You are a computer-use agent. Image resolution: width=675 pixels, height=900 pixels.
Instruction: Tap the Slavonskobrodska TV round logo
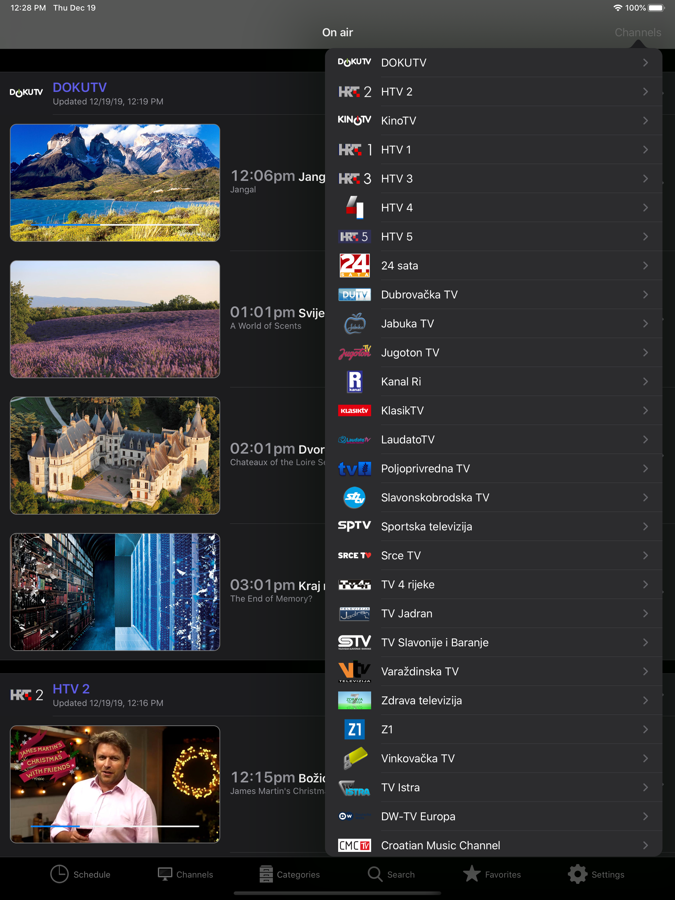click(355, 497)
